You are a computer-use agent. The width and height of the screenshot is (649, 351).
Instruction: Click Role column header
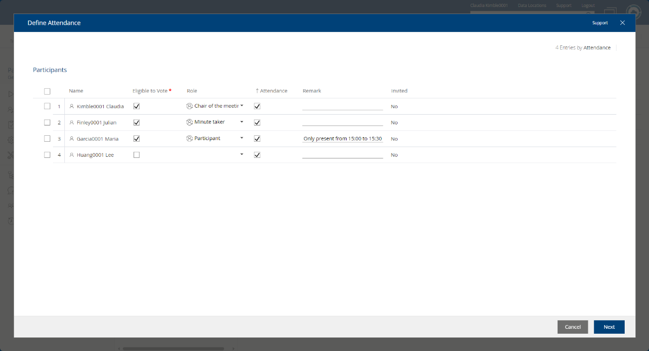click(193, 91)
